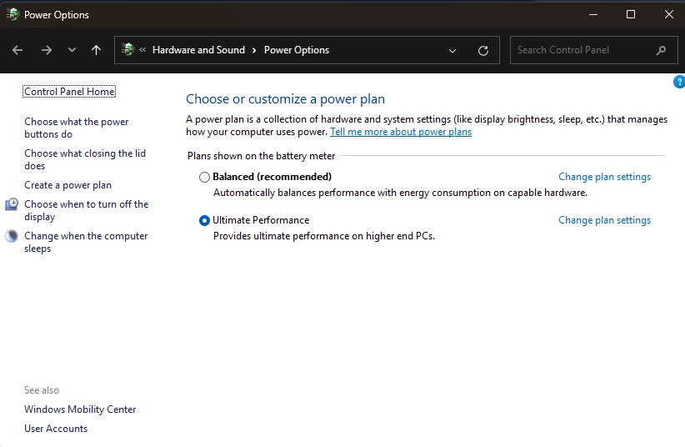Click the Balanced plan description text
Image resolution: width=685 pixels, height=447 pixels.
(x=400, y=193)
